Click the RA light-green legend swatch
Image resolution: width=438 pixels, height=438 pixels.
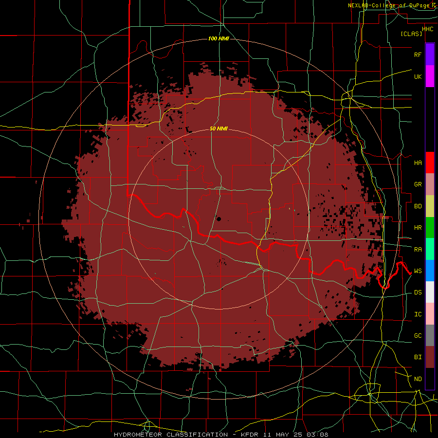[x=430, y=249]
